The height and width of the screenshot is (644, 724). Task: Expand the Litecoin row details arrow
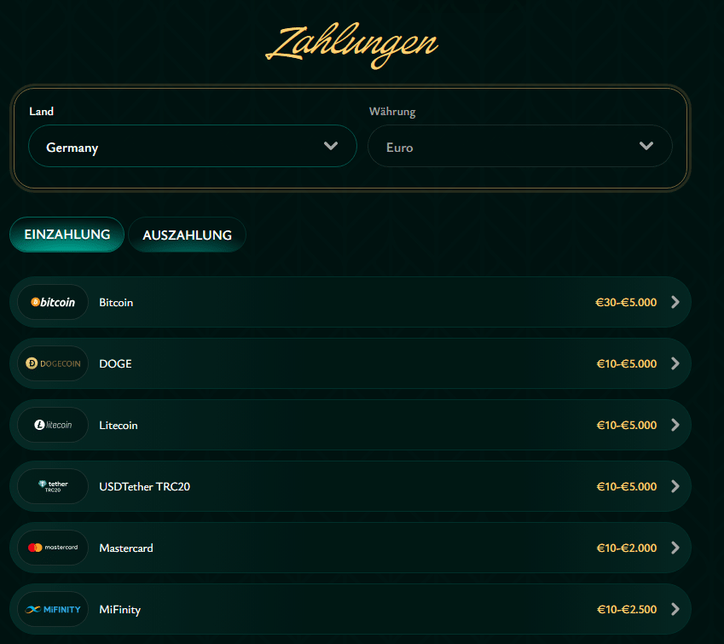point(675,425)
